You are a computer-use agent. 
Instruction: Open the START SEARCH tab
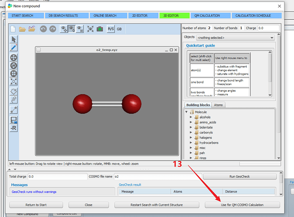pyautogui.click(x=26, y=16)
